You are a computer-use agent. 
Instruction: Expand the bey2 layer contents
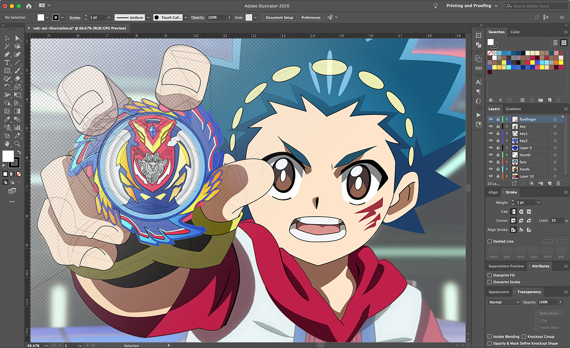coord(507,141)
